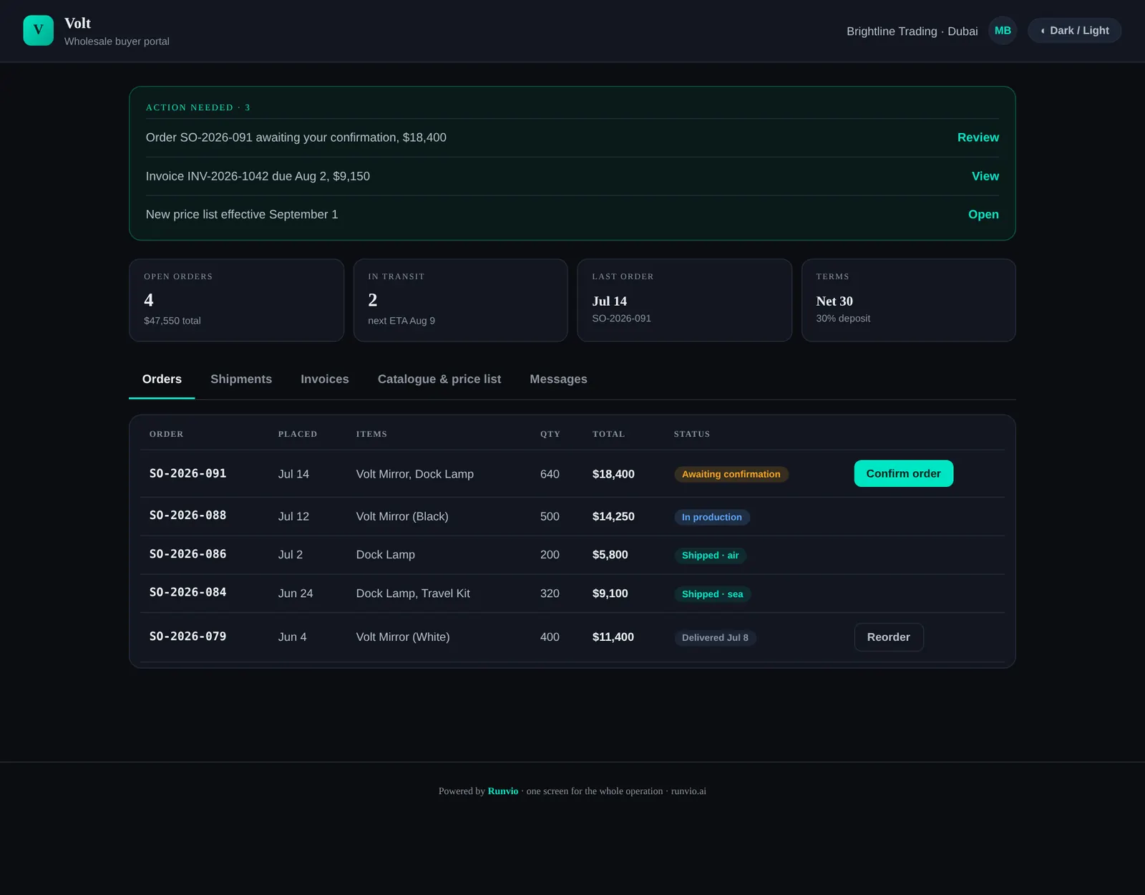Reorder SO-2026-079 Volt Mirror (White)
The image size is (1145, 895).
coord(888,637)
